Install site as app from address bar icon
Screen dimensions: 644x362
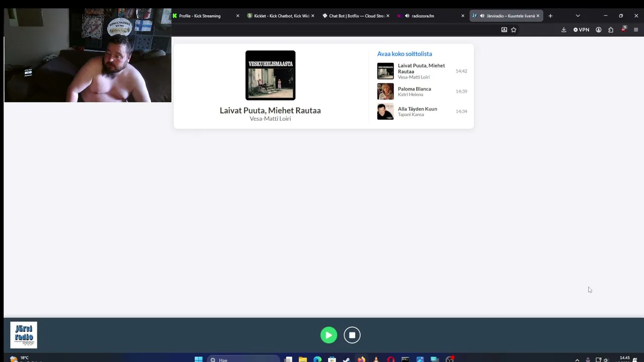[x=504, y=30]
